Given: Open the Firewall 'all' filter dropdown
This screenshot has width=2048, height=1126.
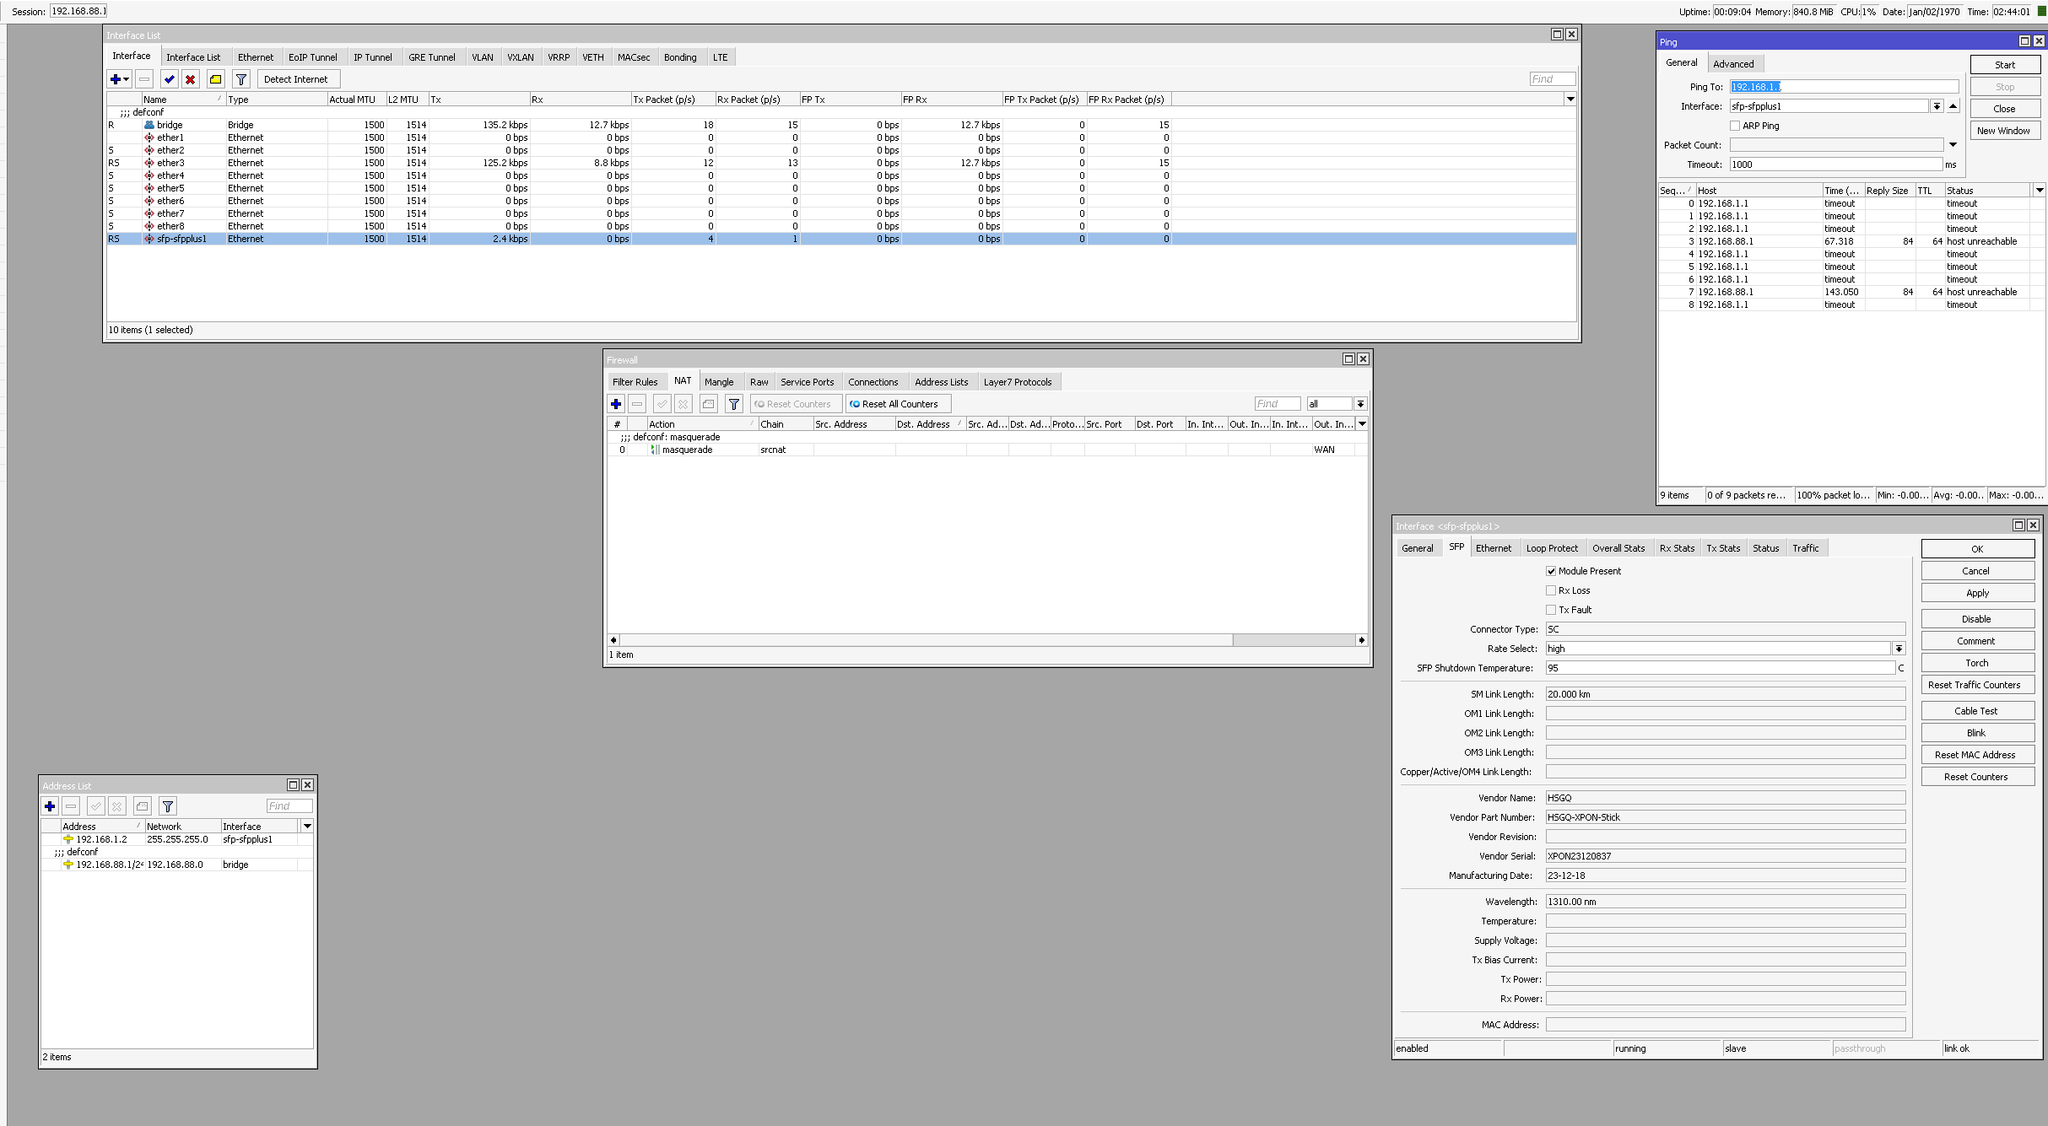Looking at the screenshot, I should (x=1360, y=404).
